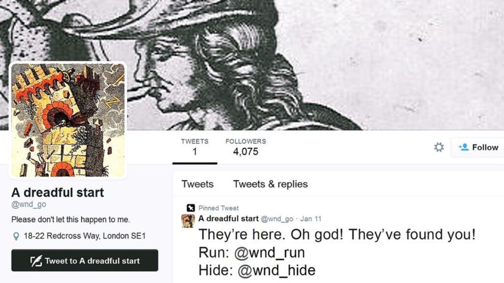The image size is (504, 283).
Task: Click A dreadful start name in tweet header
Action: (228, 219)
